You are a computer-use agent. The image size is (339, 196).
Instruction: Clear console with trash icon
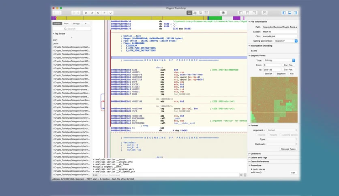pyautogui.click(x=245, y=175)
